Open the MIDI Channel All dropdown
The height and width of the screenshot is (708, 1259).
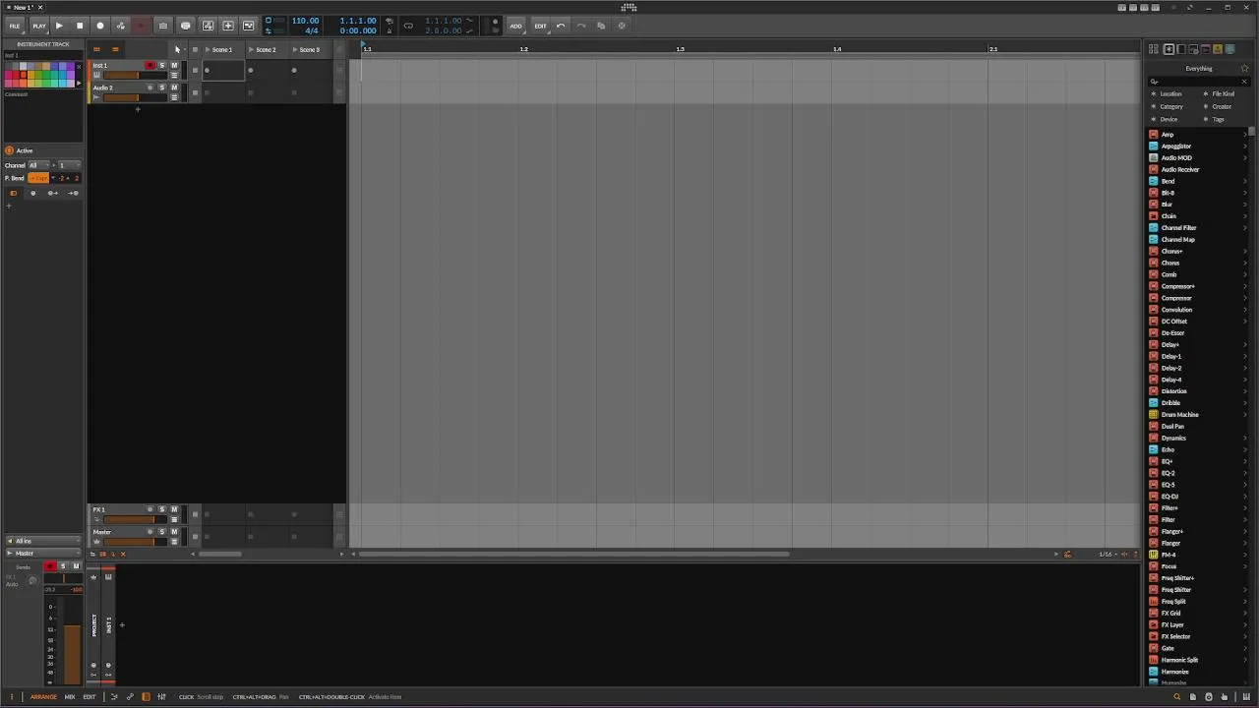[x=39, y=165]
